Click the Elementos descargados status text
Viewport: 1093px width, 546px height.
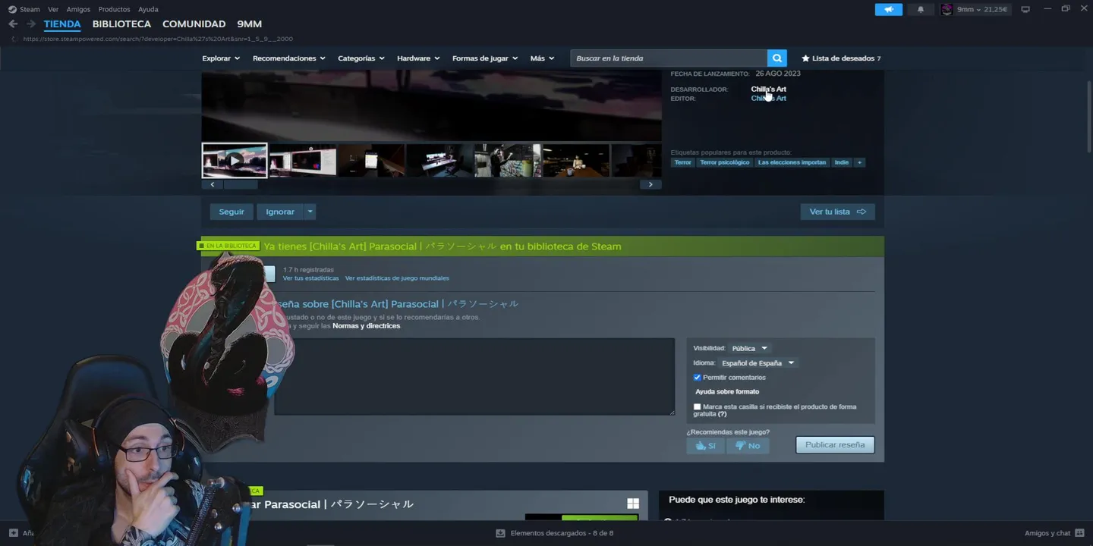(562, 533)
